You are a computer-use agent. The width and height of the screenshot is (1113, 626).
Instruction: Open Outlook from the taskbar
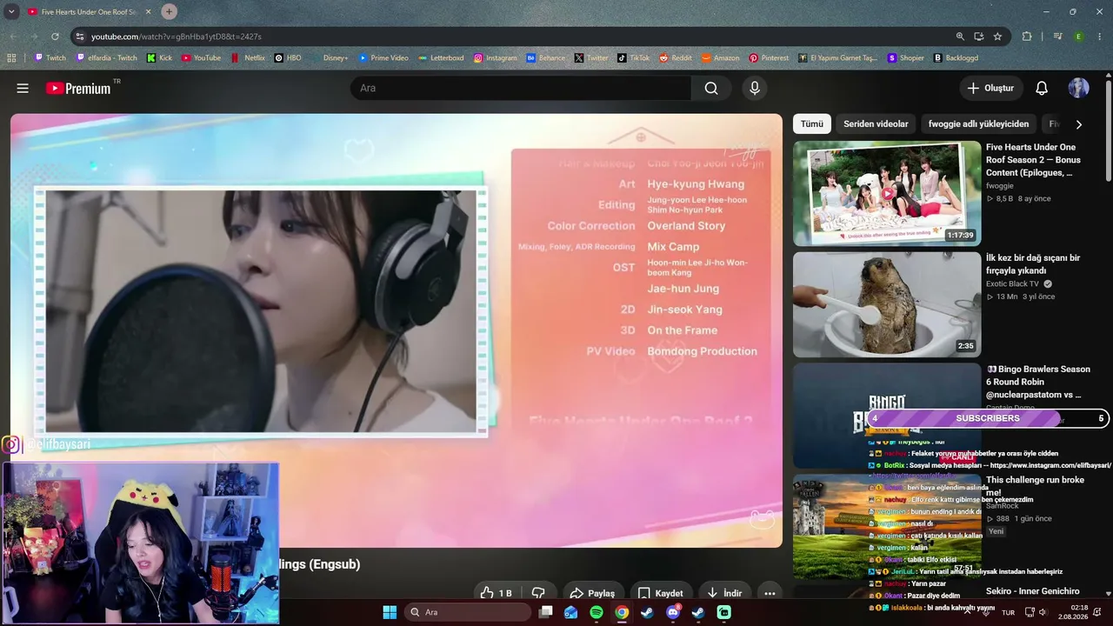(x=571, y=612)
